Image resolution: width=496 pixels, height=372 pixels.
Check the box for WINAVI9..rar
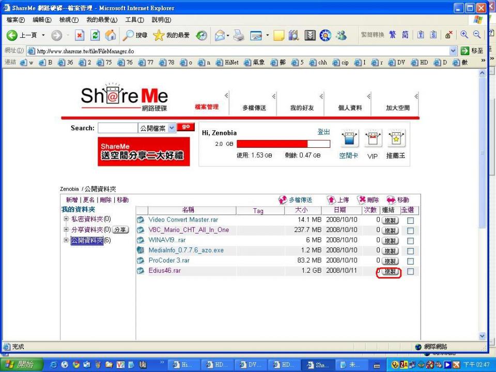[410, 241]
